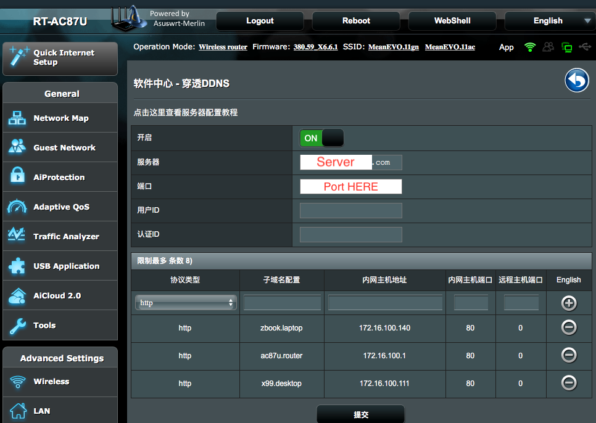
Task: Remove the zbook.laptop rule with minus icon
Action: point(568,328)
